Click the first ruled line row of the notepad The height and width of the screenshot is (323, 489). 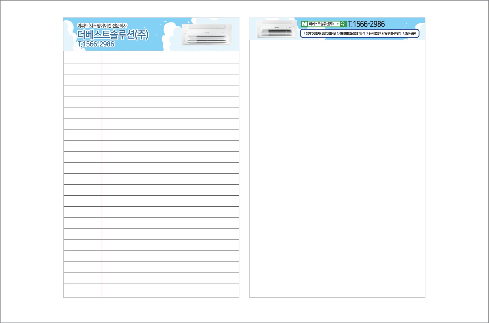(170, 58)
